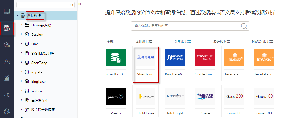Switch to the 全部 tab
This screenshot has height=118, width=281.
[x=110, y=42]
